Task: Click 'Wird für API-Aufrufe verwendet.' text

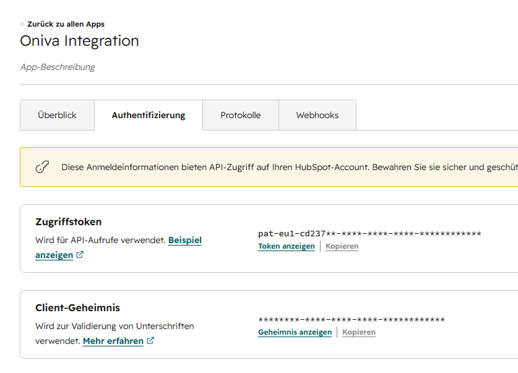Action: pyautogui.click(x=100, y=240)
